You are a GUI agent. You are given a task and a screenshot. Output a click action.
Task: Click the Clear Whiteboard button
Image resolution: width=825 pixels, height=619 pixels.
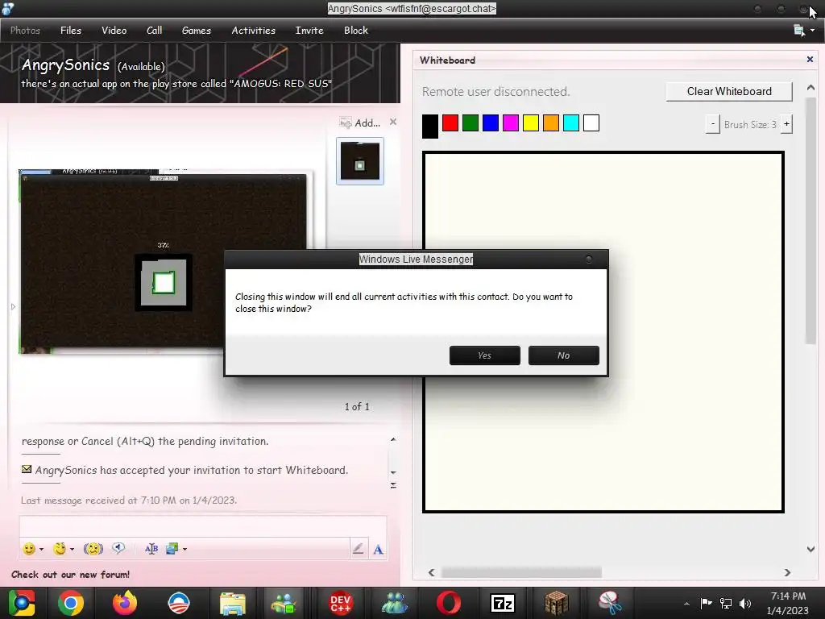tap(728, 91)
